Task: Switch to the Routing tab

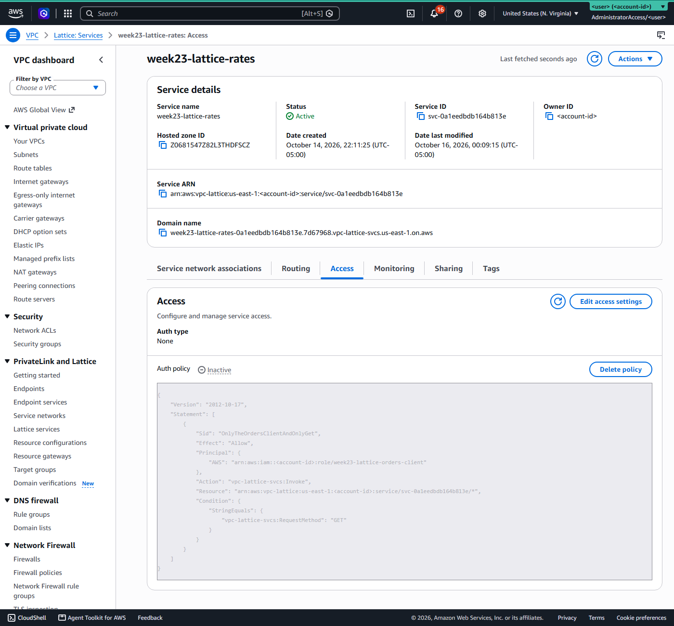Action: click(296, 269)
